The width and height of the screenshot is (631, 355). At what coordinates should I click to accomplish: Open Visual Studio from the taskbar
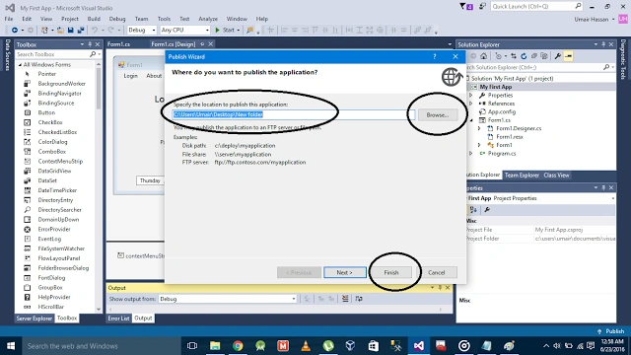click(x=418, y=346)
